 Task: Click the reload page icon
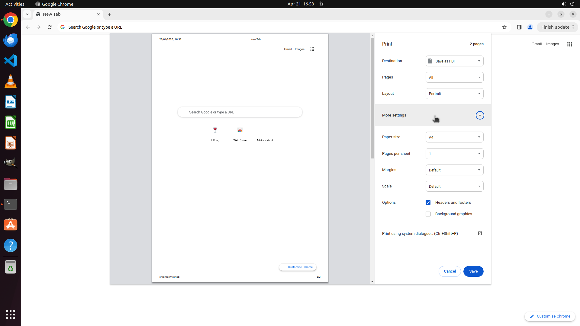pos(50,27)
